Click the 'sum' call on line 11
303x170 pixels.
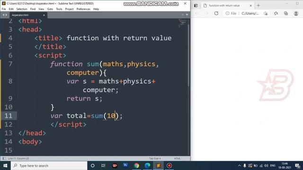pos(97,116)
